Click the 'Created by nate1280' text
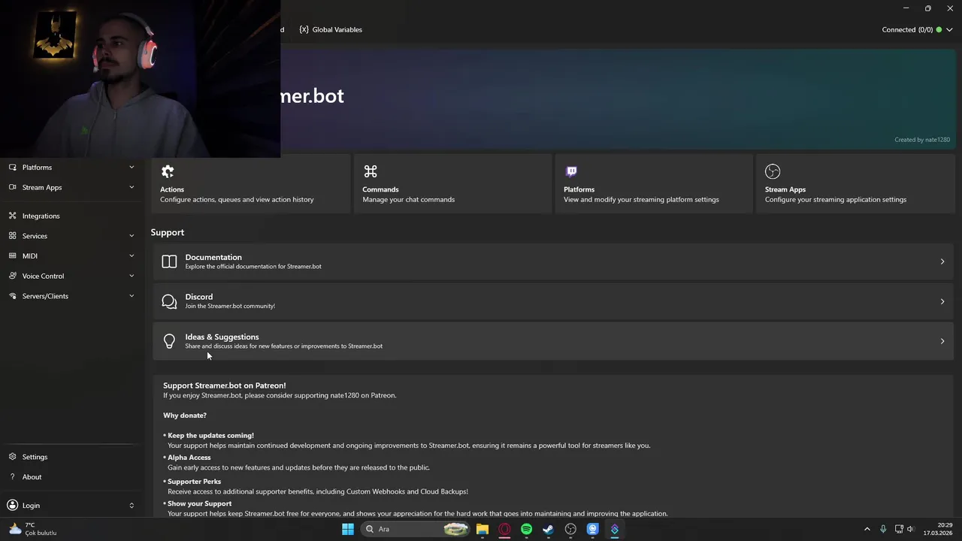Viewport: 962px width, 541px height. [x=922, y=140]
